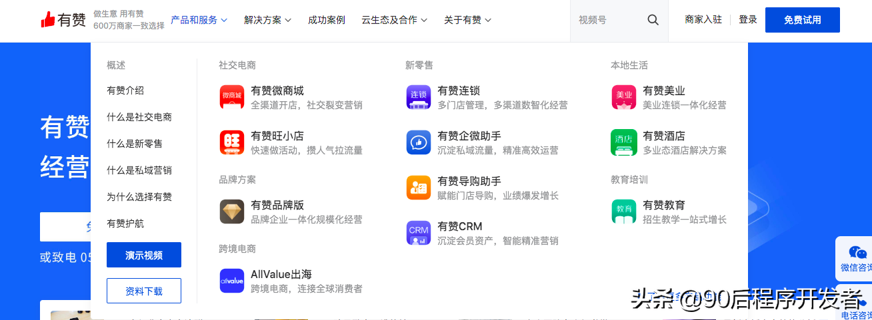Click 跨境电商，连接全球消费者 description
The height and width of the screenshot is (320, 872).
[x=307, y=289]
